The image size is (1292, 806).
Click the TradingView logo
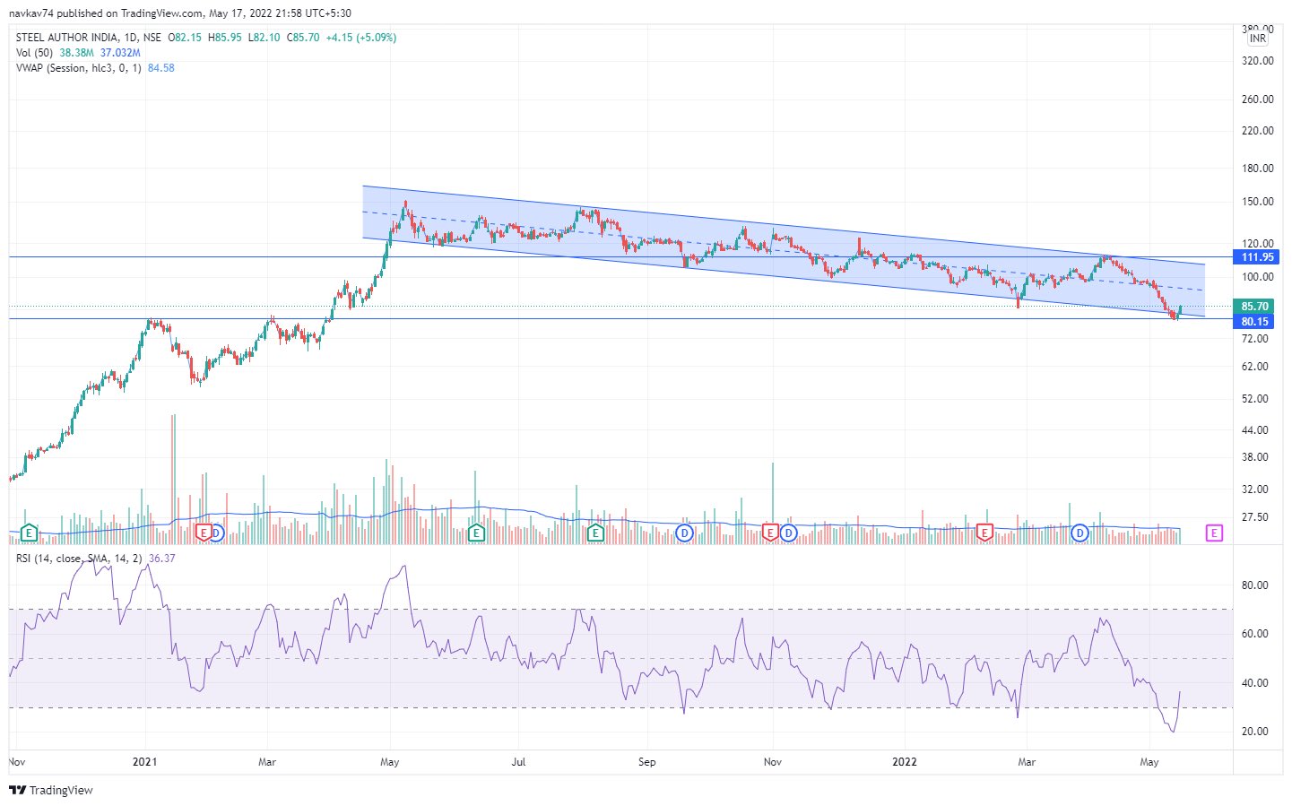(51, 790)
